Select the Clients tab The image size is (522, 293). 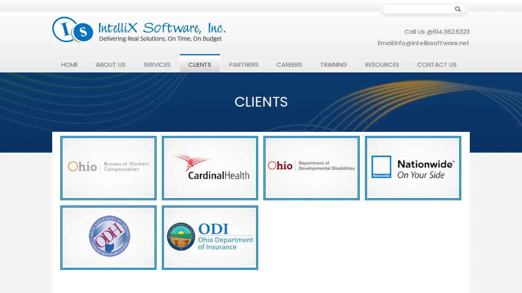pos(200,64)
